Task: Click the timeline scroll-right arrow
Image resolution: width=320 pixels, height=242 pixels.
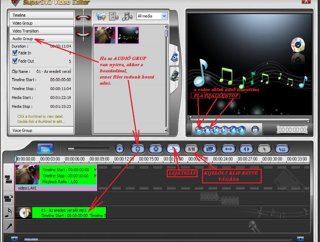Action: click(300, 239)
